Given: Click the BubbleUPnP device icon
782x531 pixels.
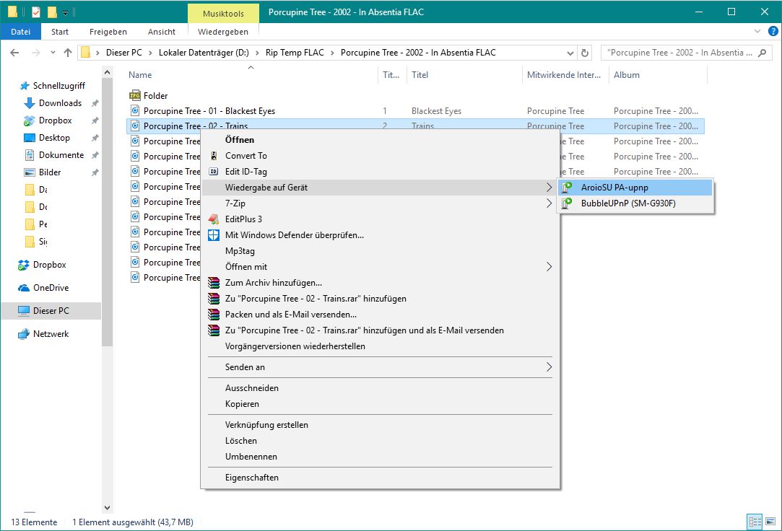Looking at the screenshot, I should point(567,203).
